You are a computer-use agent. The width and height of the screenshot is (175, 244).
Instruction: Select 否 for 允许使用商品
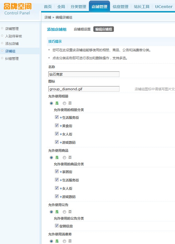pyautogui.click(x=64, y=158)
